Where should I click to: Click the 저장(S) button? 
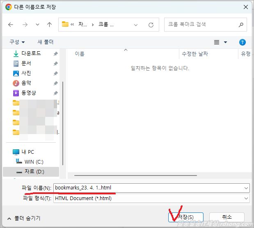[x=186, y=217]
